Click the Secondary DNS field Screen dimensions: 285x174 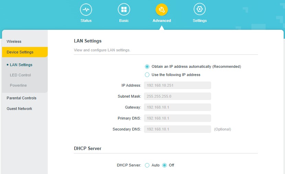tap(178, 129)
